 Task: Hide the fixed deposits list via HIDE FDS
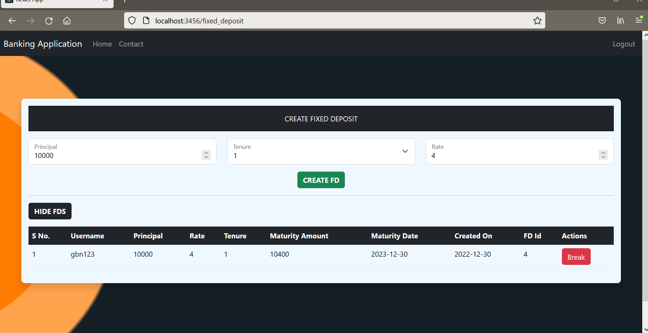pyautogui.click(x=50, y=211)
